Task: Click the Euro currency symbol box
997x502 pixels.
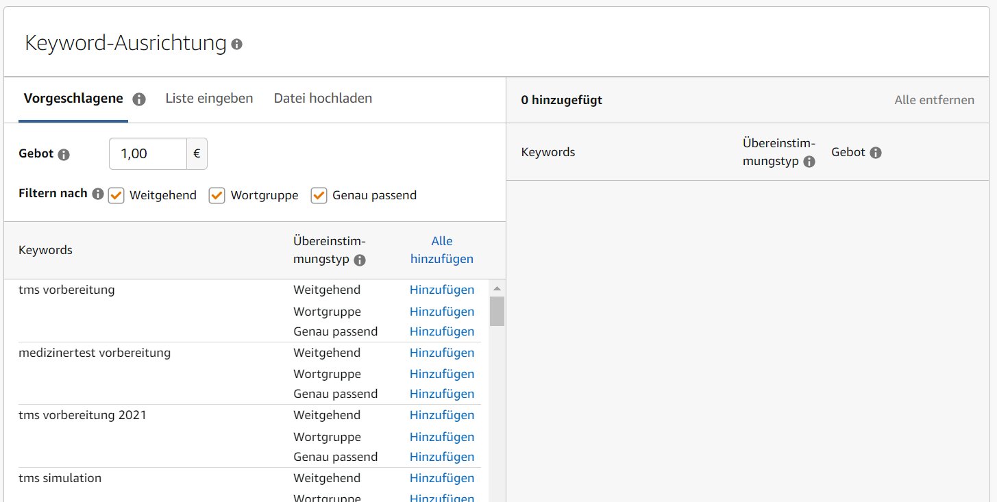Action: 197,154
